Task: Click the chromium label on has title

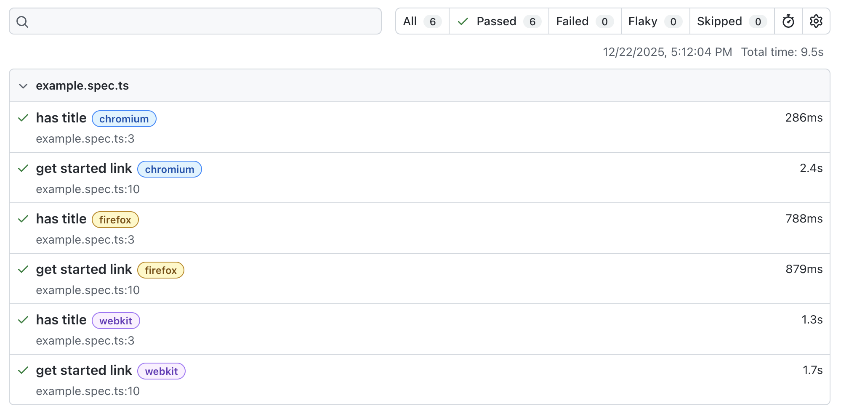Action: pyautogui.click(x=124, y=119)
